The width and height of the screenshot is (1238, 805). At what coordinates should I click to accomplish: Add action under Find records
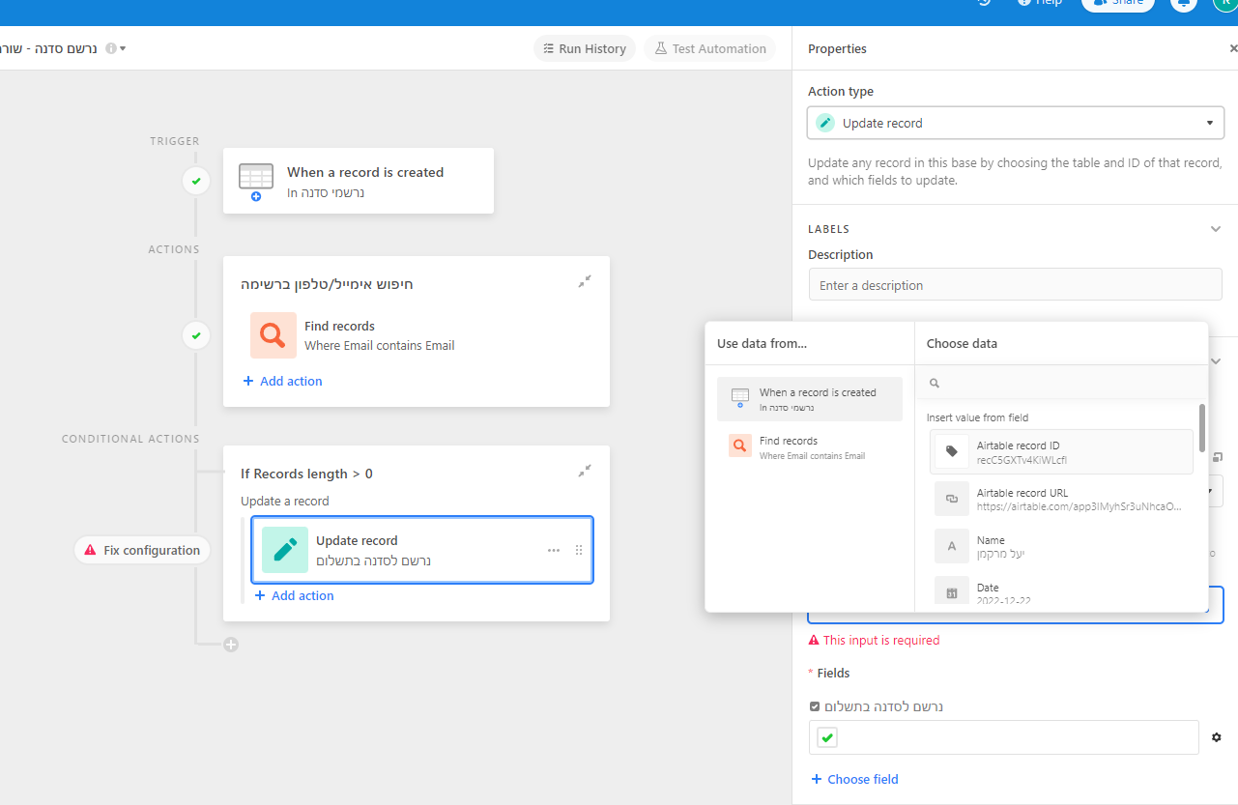[x=283, y=381]
